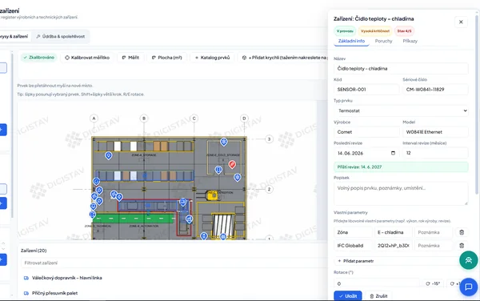The image size is (480, 301).
Task: Click the detail panel vertical scrollbar
Action: [476, 104]
